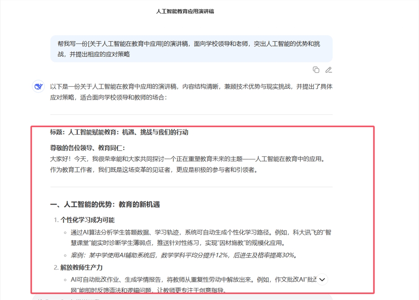This screenshot has height=300, width=419.
Task: Expand the collapsed response with the chevron
Action: pos(322,279)
